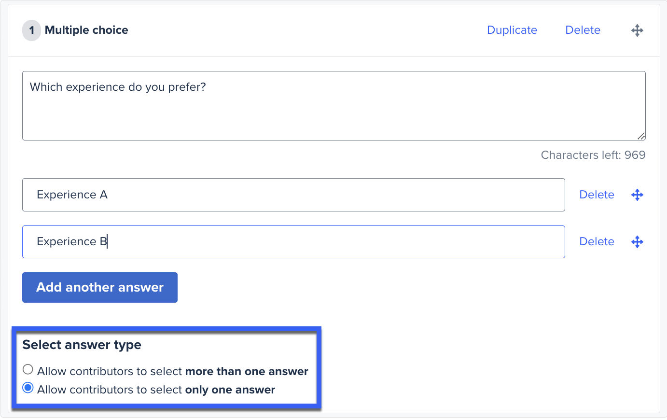667x420 pixels.
Task: Click the question number 1 badge
Action: [31, 30]
